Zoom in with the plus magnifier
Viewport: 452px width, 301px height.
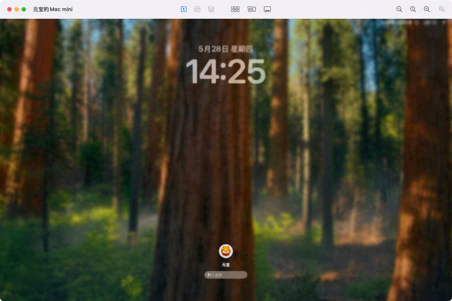coord(427,9)
